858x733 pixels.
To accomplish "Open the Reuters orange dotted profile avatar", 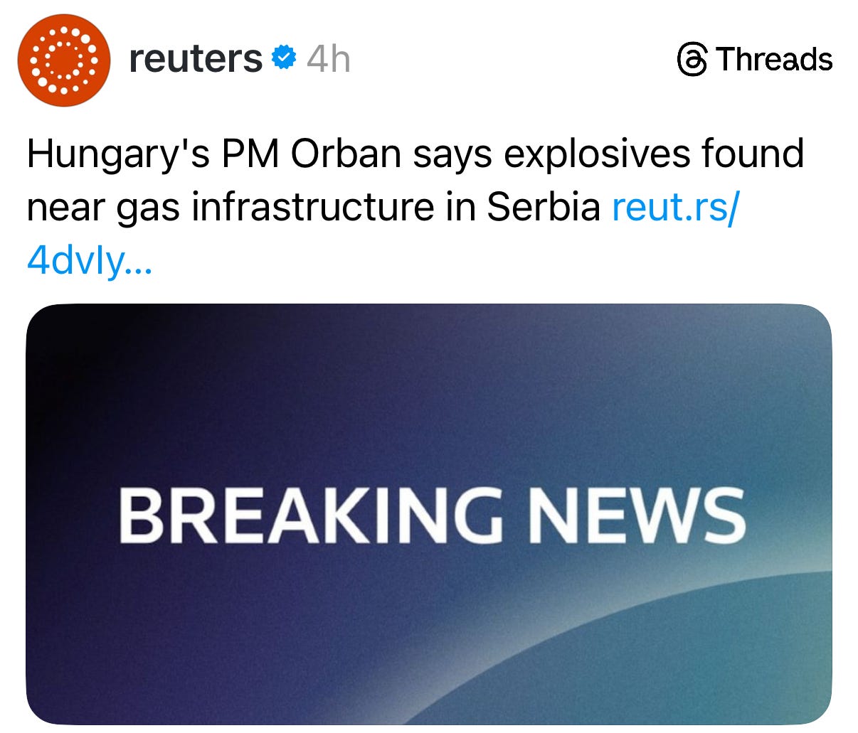I will (x=63, y=60).
